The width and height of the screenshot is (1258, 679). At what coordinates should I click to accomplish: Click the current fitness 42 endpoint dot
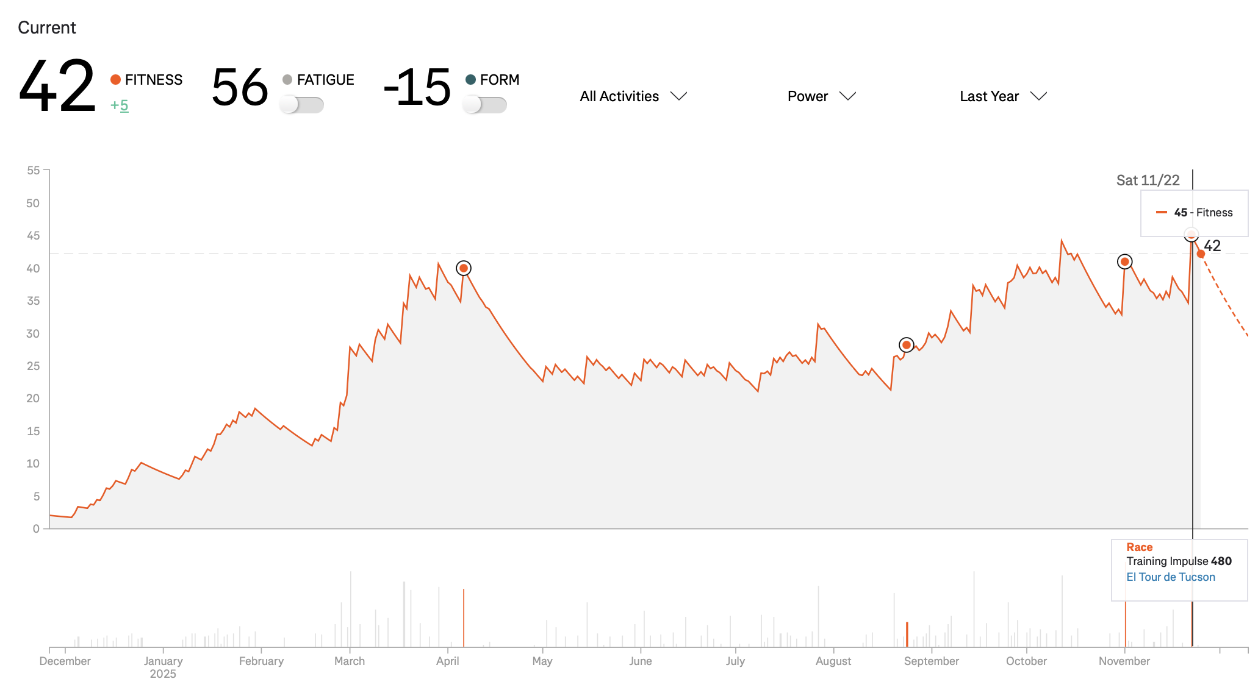[1201, 254]
